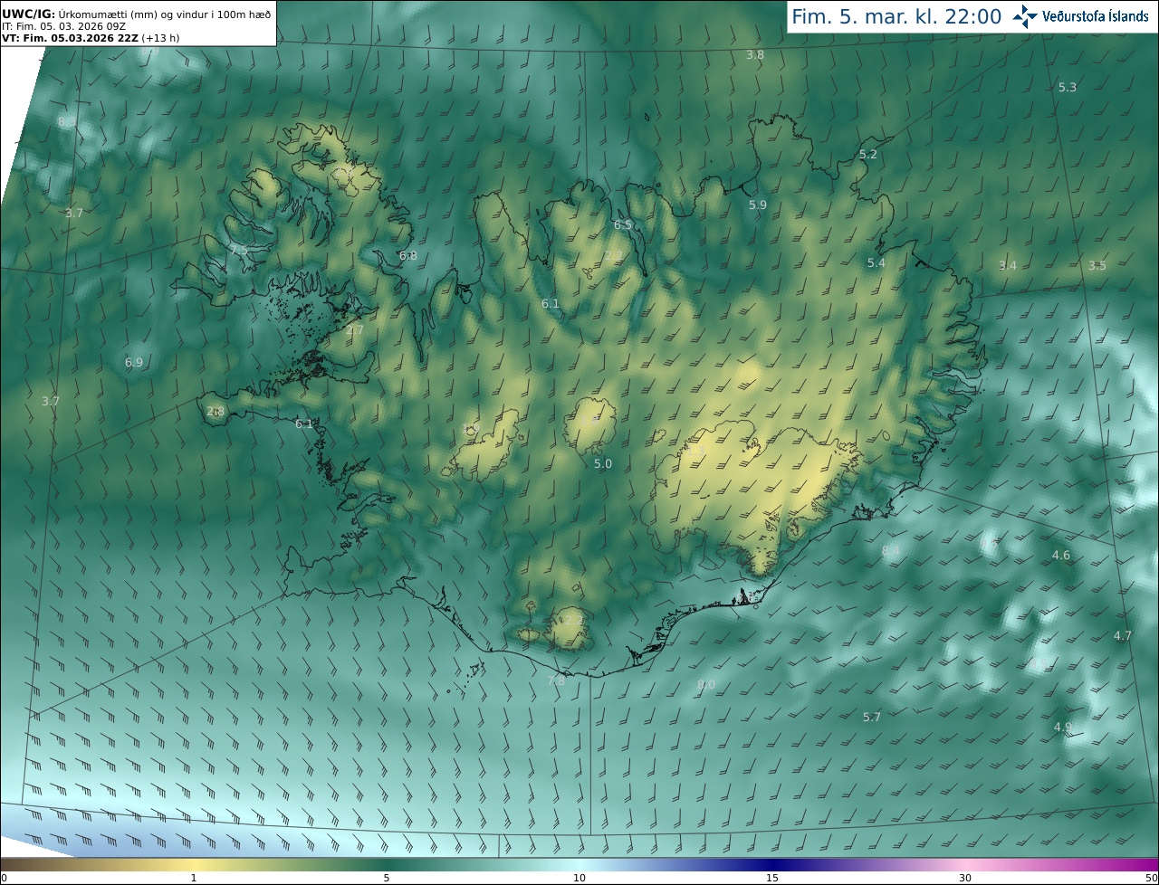Click the 7.8 value label on the map
Viewport: 1159px width, 885px height.
point(556,681)
